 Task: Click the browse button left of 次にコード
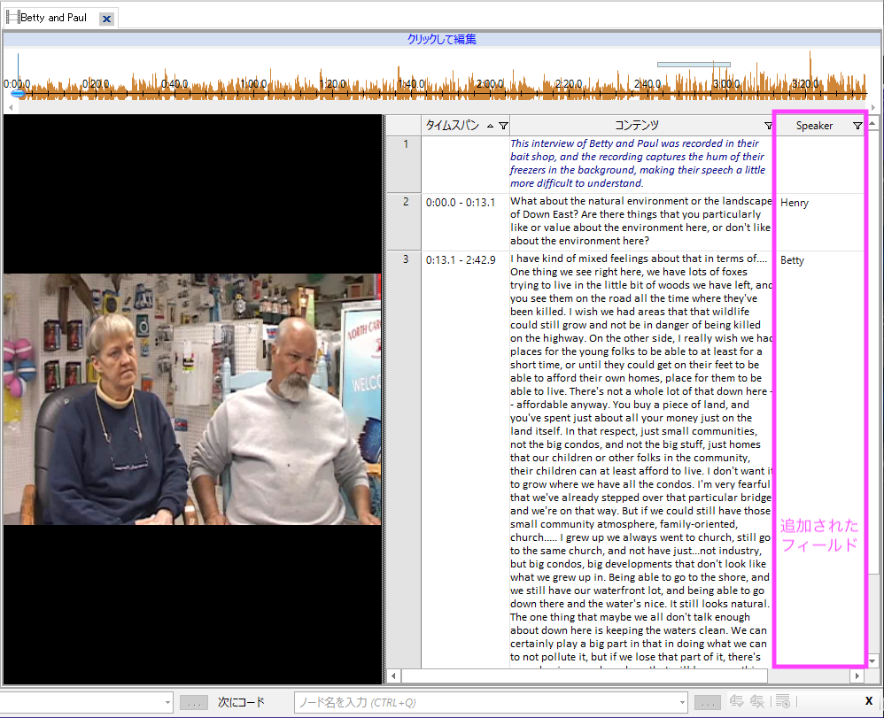coord(193,702)
